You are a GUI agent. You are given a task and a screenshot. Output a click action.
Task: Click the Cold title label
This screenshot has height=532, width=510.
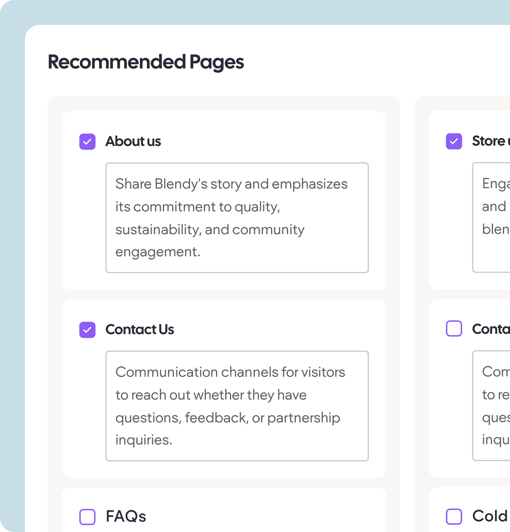tap(490, 516)
